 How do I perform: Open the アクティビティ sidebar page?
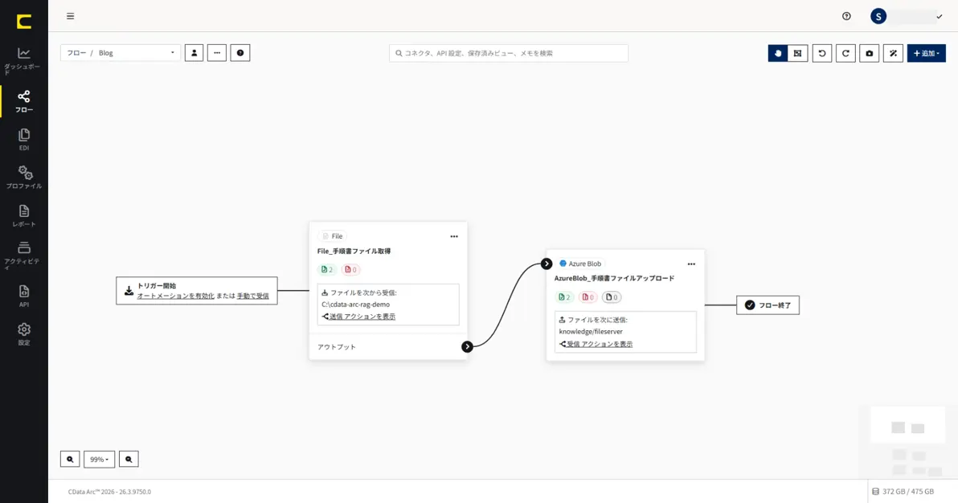[x=24, y=256]
